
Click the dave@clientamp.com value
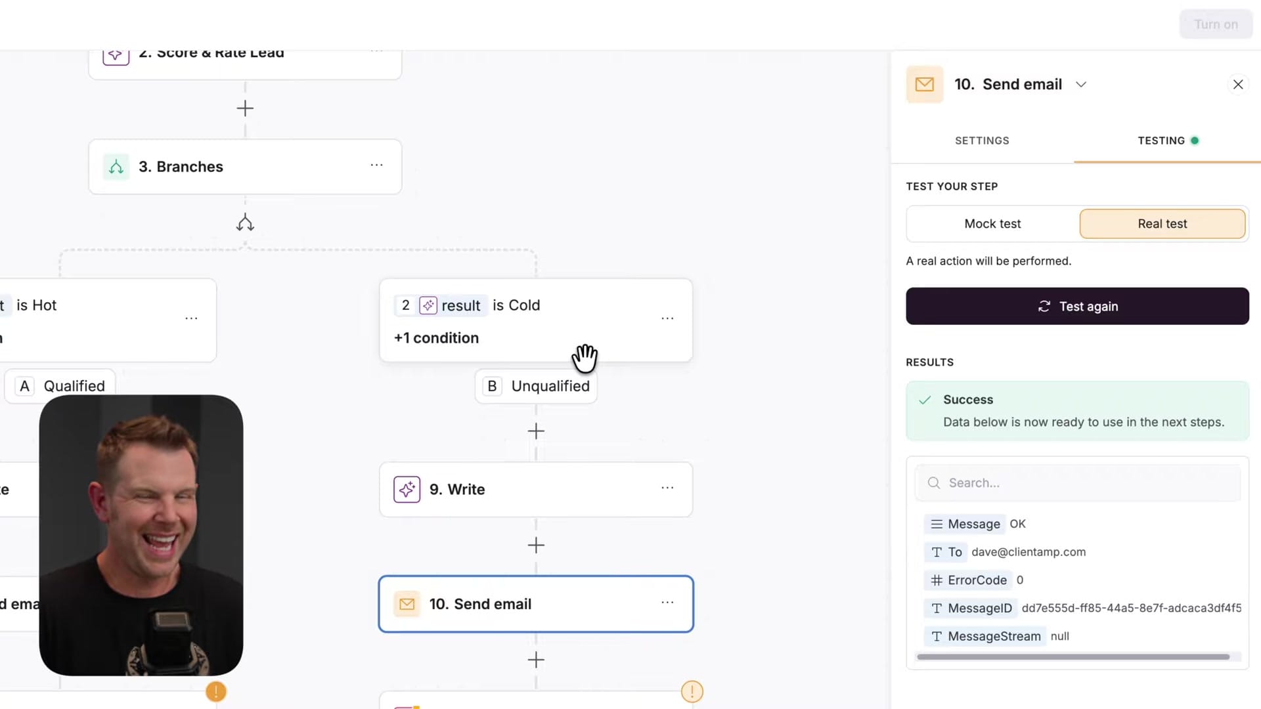click(1029, 552)
